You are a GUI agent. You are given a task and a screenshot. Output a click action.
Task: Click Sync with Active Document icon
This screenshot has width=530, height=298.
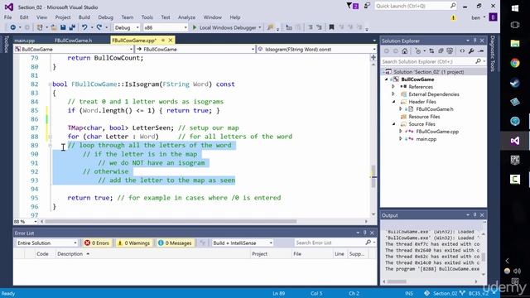[x=431, y=51]
